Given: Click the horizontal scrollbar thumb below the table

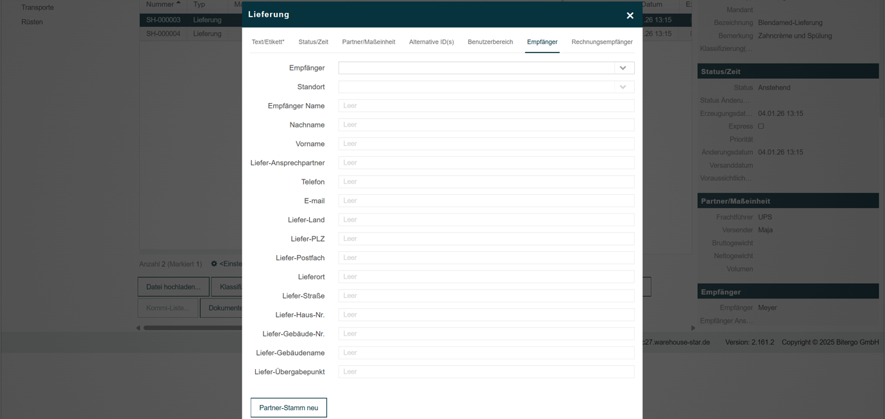Looking at the screenshot, I should 192,328.
